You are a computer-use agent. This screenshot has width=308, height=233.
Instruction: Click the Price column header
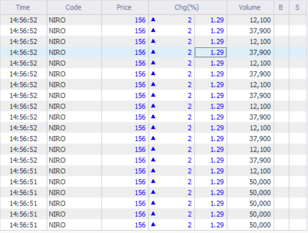coord(125,7)
